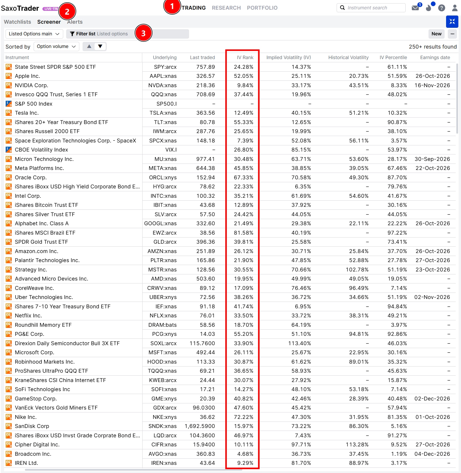Click the horizontal scrollbar at the bottom
461x473 pixels.
pos(133,470)
